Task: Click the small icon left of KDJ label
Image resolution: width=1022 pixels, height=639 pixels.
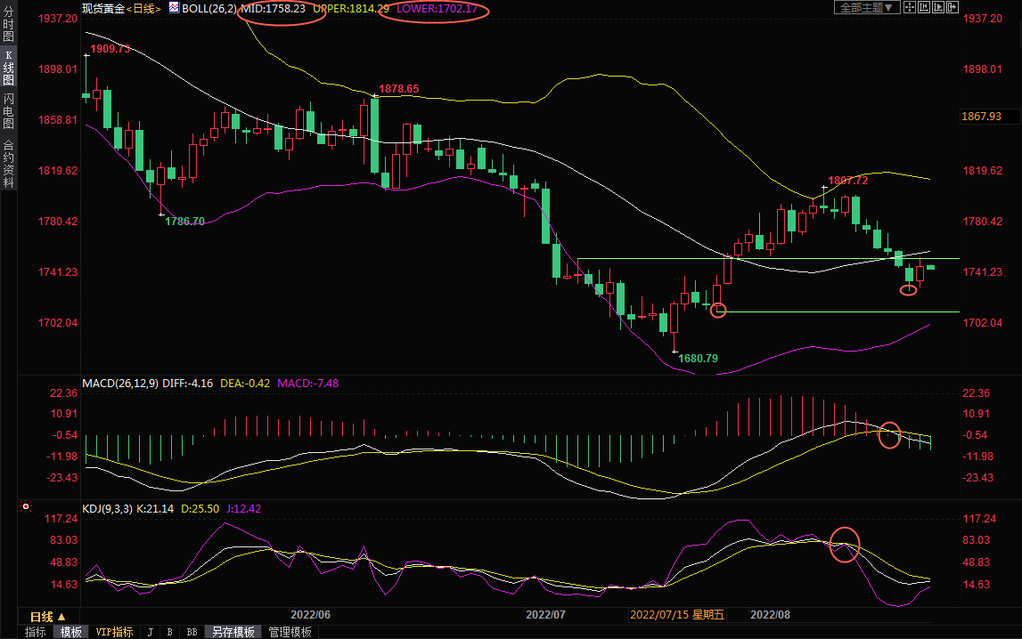Action: tap(25, 508)
